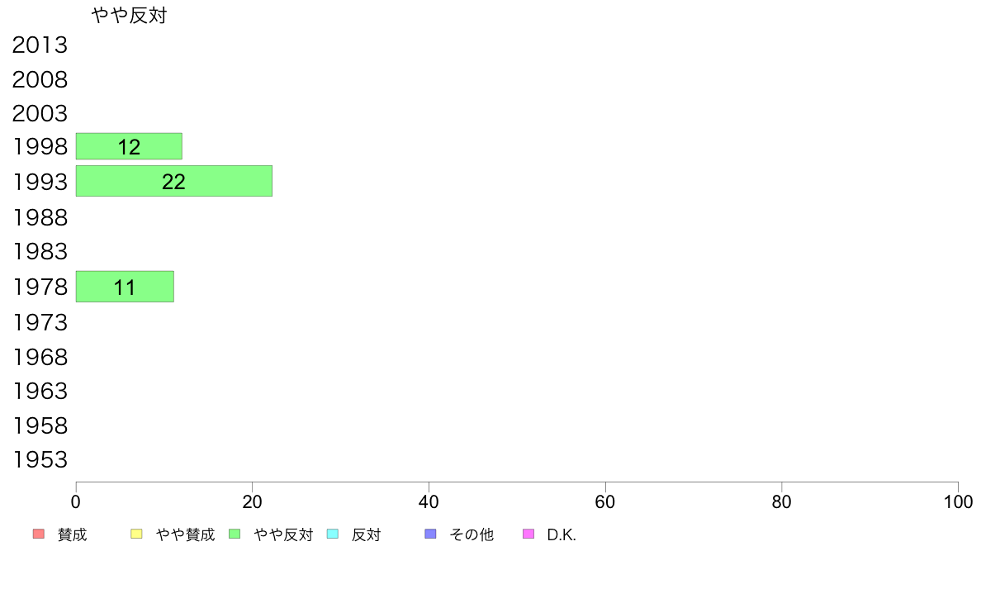The width and height of the screenshot is (981, 608).
Task: Toggle the やや反対 legend label
Action: click(283, 534)
